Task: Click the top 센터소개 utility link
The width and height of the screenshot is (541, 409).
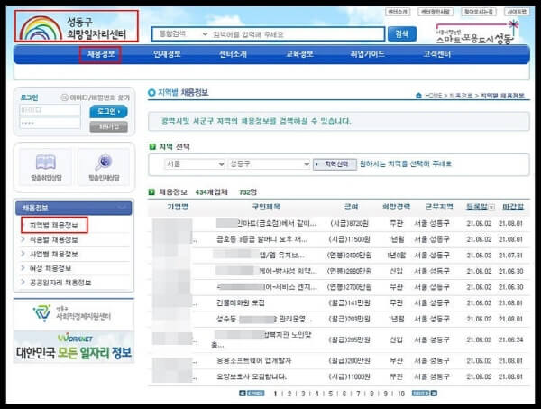Action: pos(397,12)
